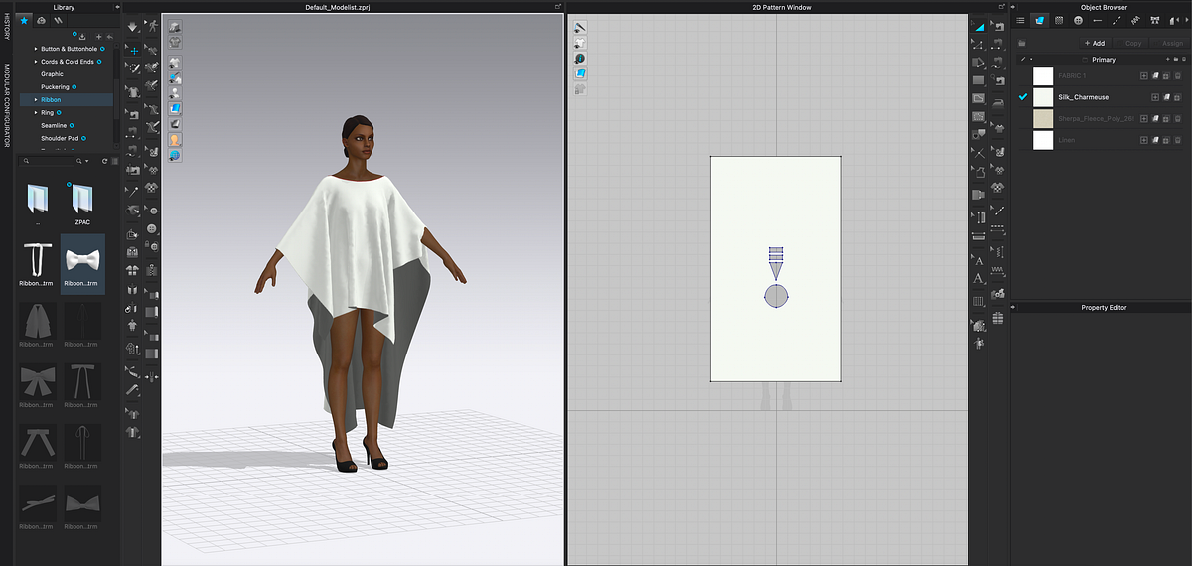
Task: Click the blue highlighted display icon in 2D window
Action: pos(579,73)
